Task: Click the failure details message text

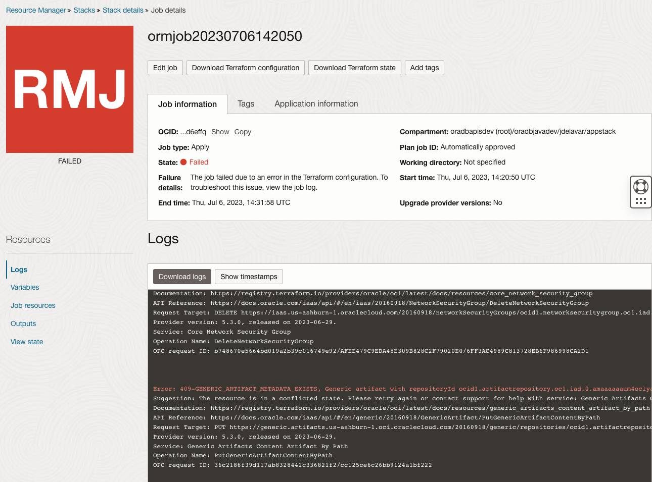Action: (x=289, y=182)
